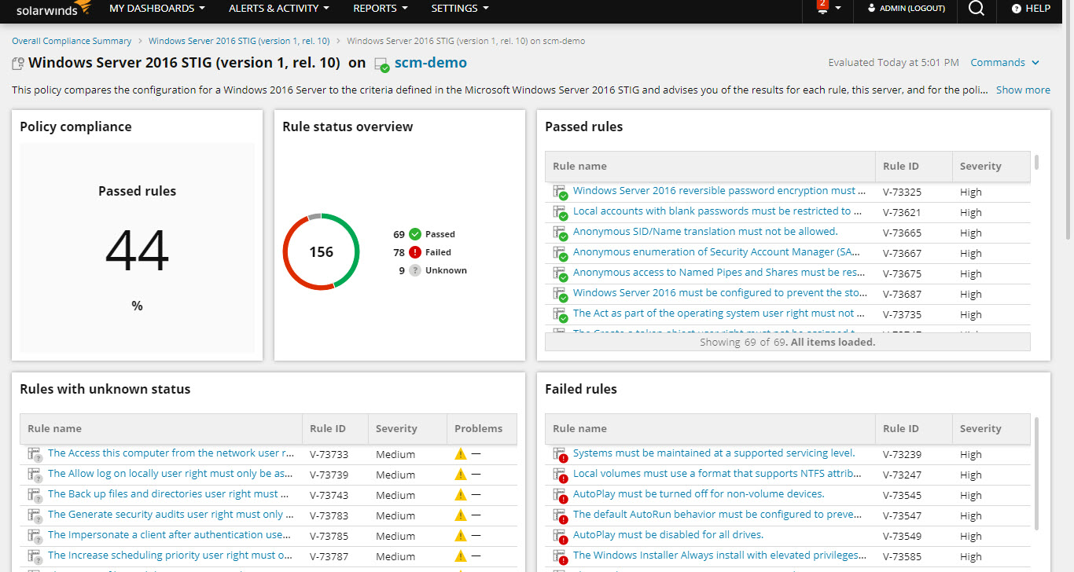Open 'Systems must be maintained at a supported servicing level'
This screenshot has width=1074, height=572.
coord(714,453)
